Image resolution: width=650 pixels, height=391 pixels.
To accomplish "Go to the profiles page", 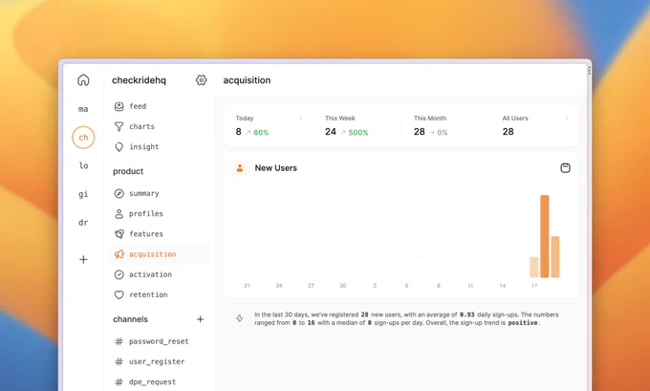I will click(160, 214).
